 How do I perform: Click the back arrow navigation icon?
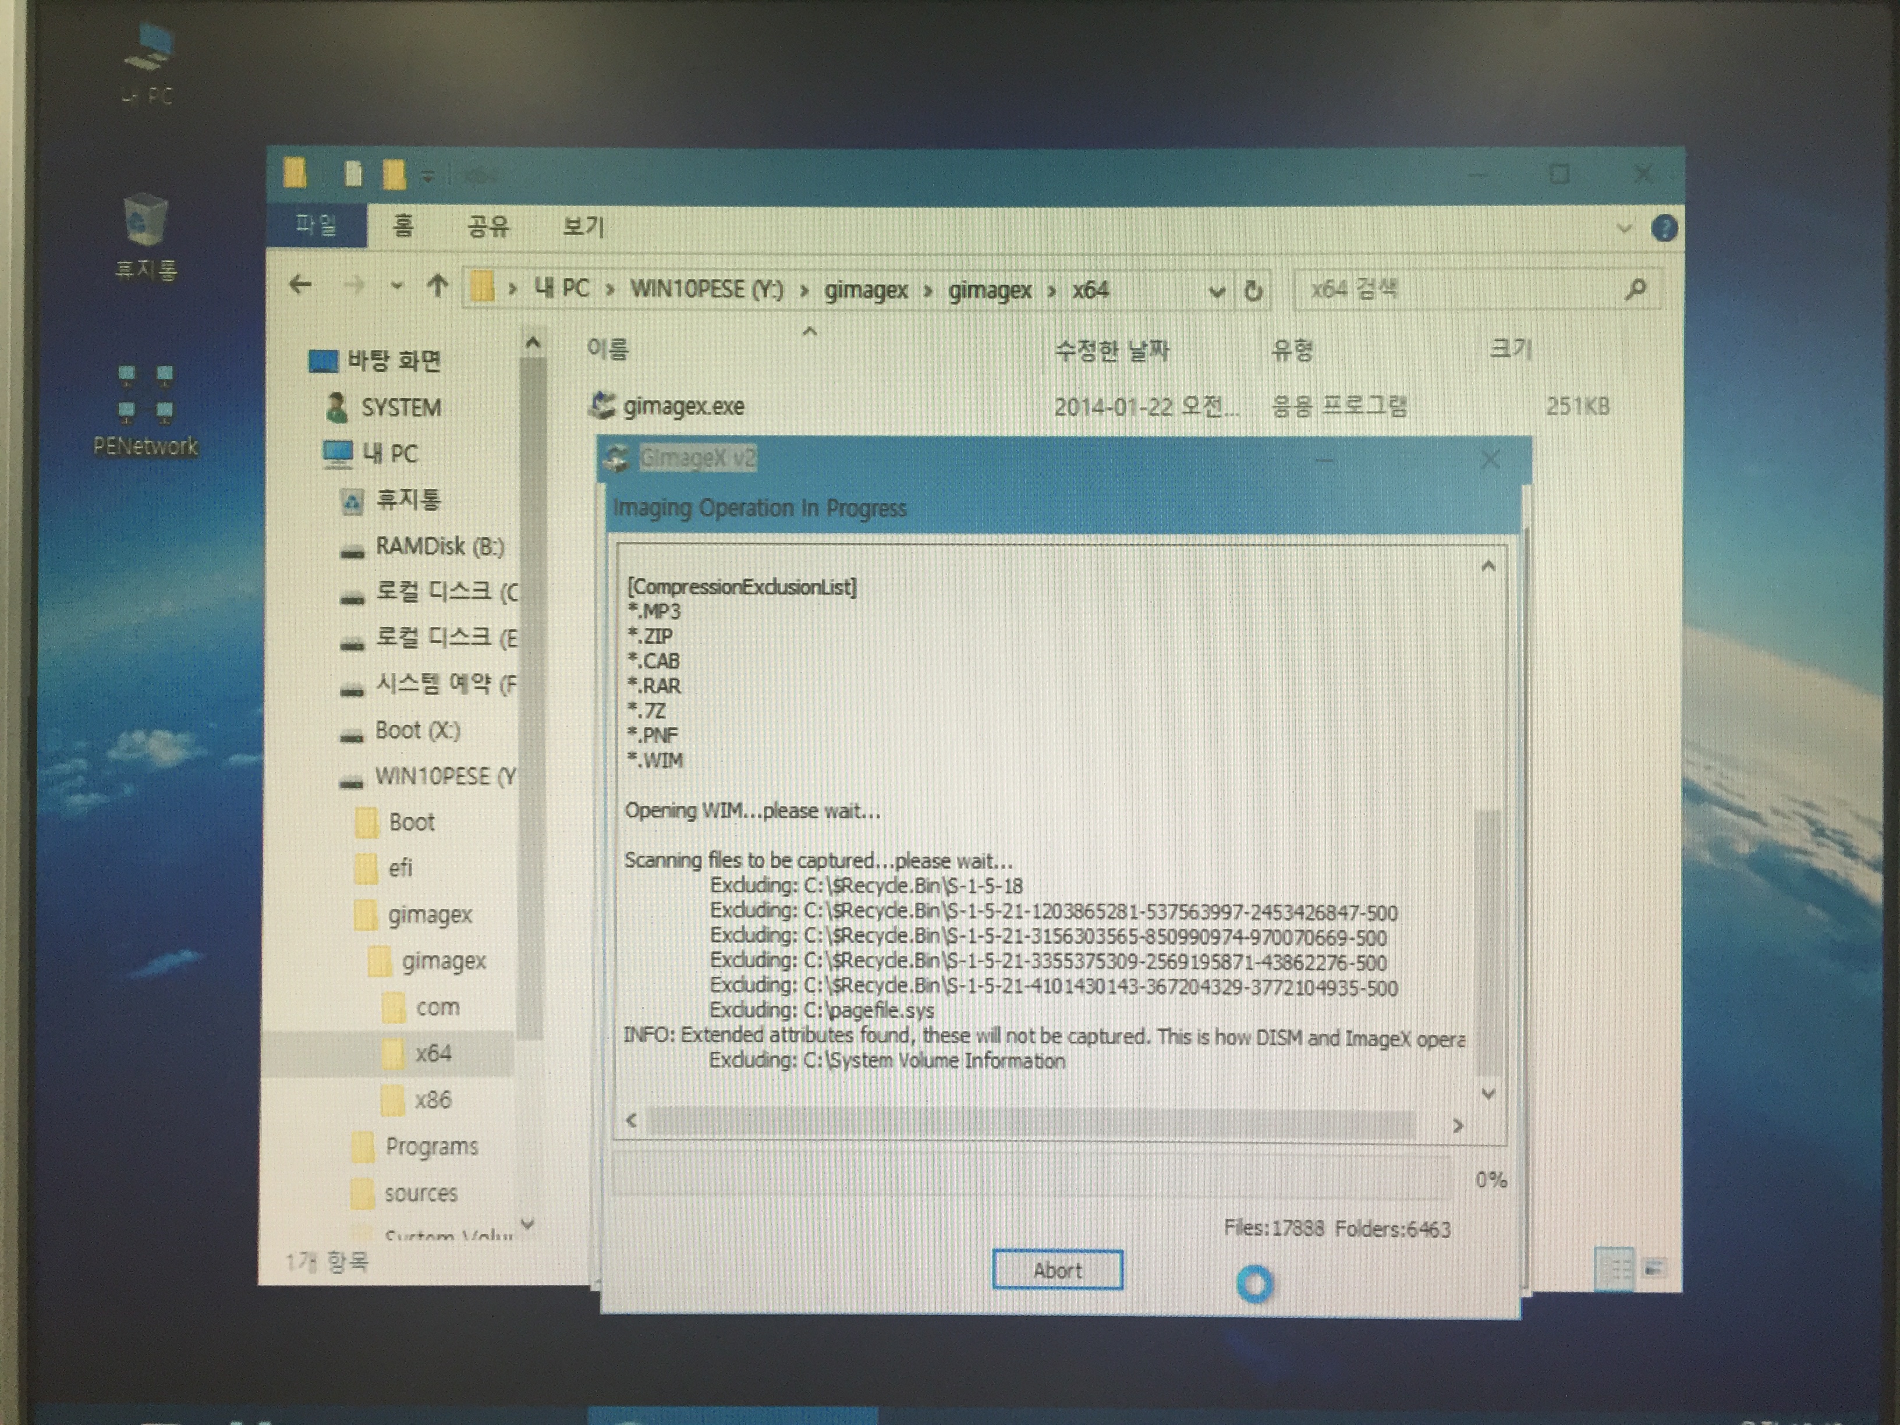click(x=300, y=284)
